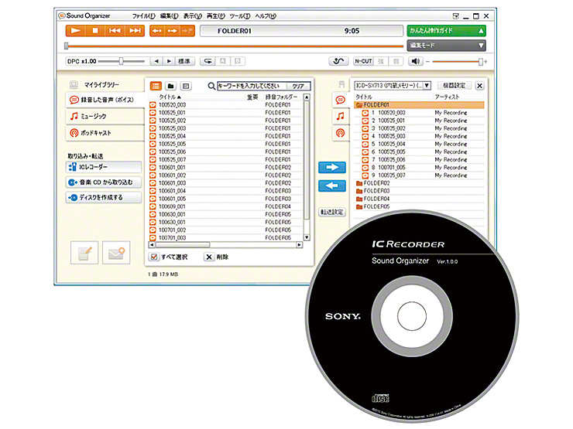
Task: Expand the 編集モード edit mode panel
Action: pos(446,45)
